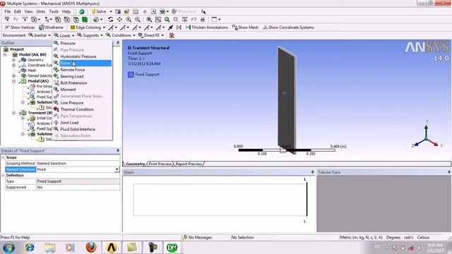Switch to the Geometry tab

tap(135, 164)
